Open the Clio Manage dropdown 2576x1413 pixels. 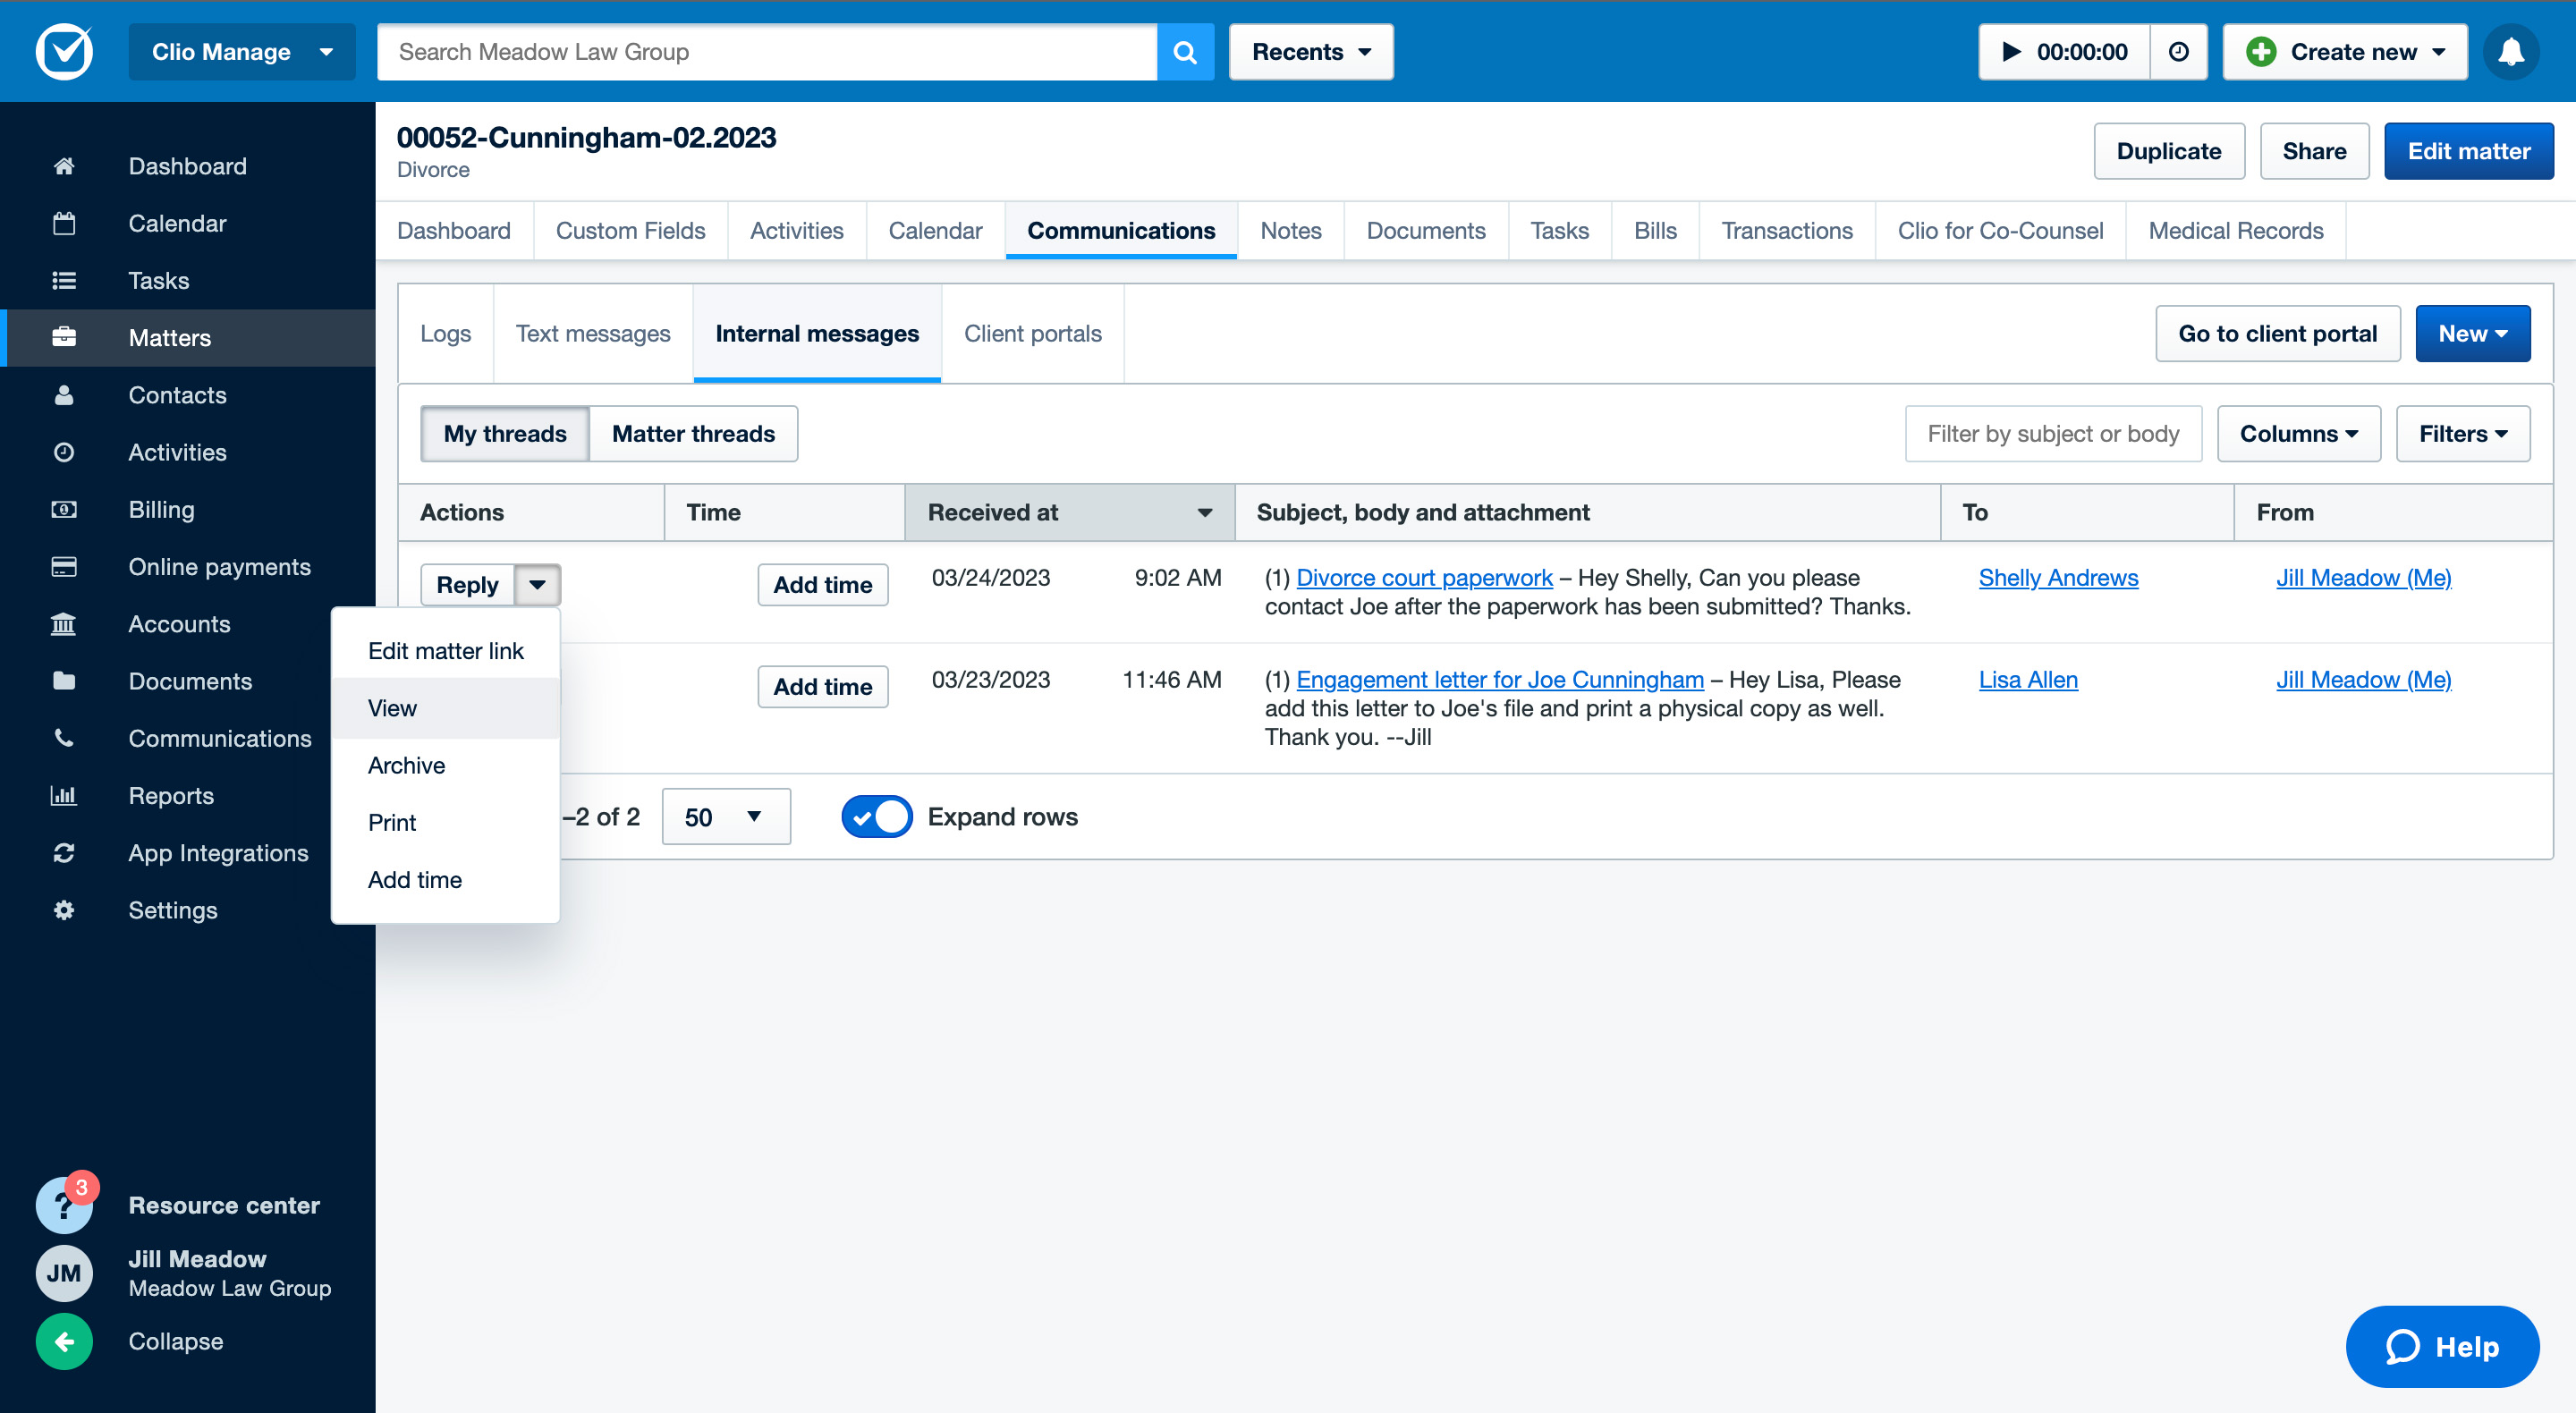[242, 52]
